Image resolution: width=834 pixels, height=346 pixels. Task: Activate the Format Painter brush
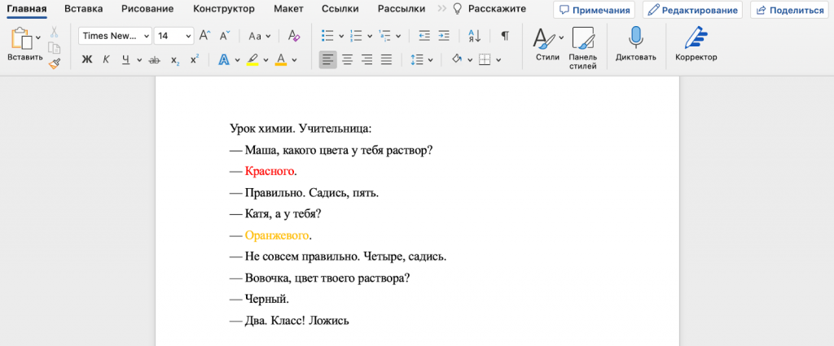click(x=55, y=64)
